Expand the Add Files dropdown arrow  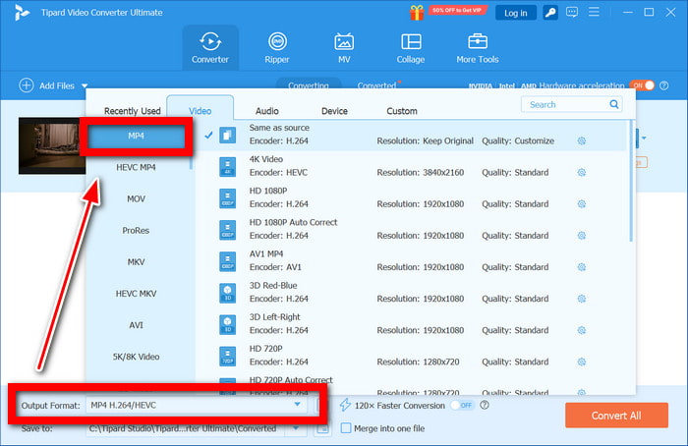[85, 85]
